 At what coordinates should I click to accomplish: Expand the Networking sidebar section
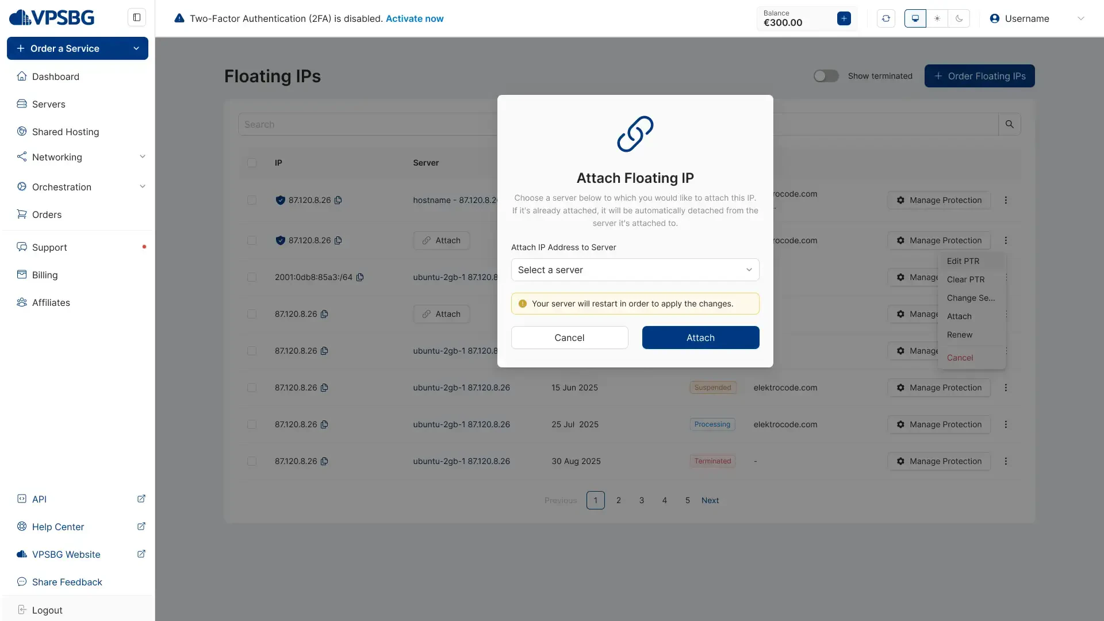tap(80, 157)
